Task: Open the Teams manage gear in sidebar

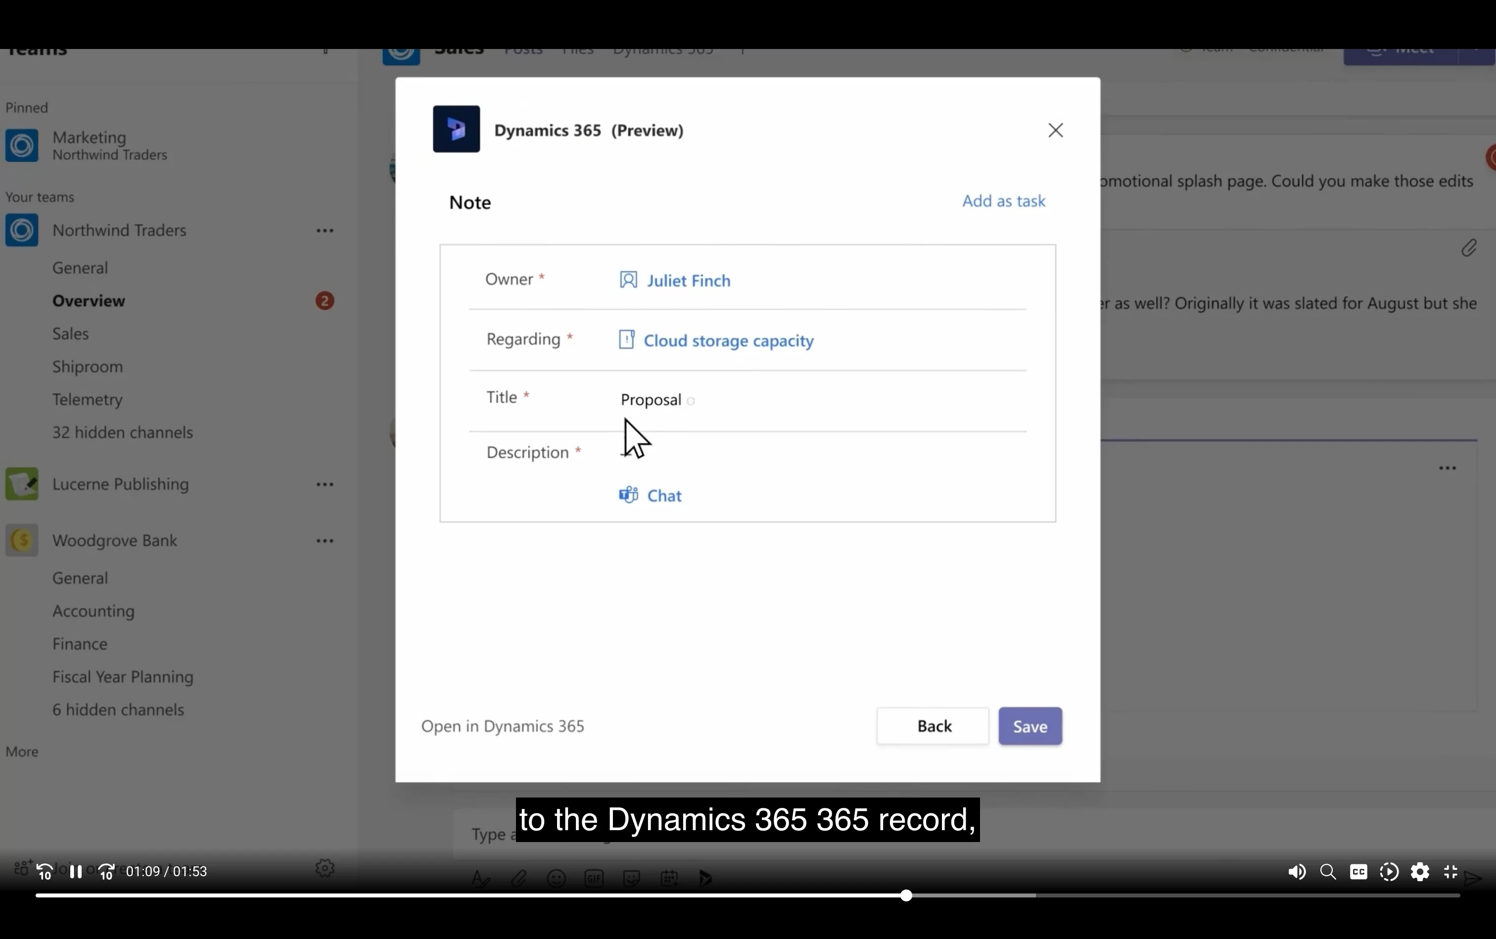Action: (x=325, y=868)
